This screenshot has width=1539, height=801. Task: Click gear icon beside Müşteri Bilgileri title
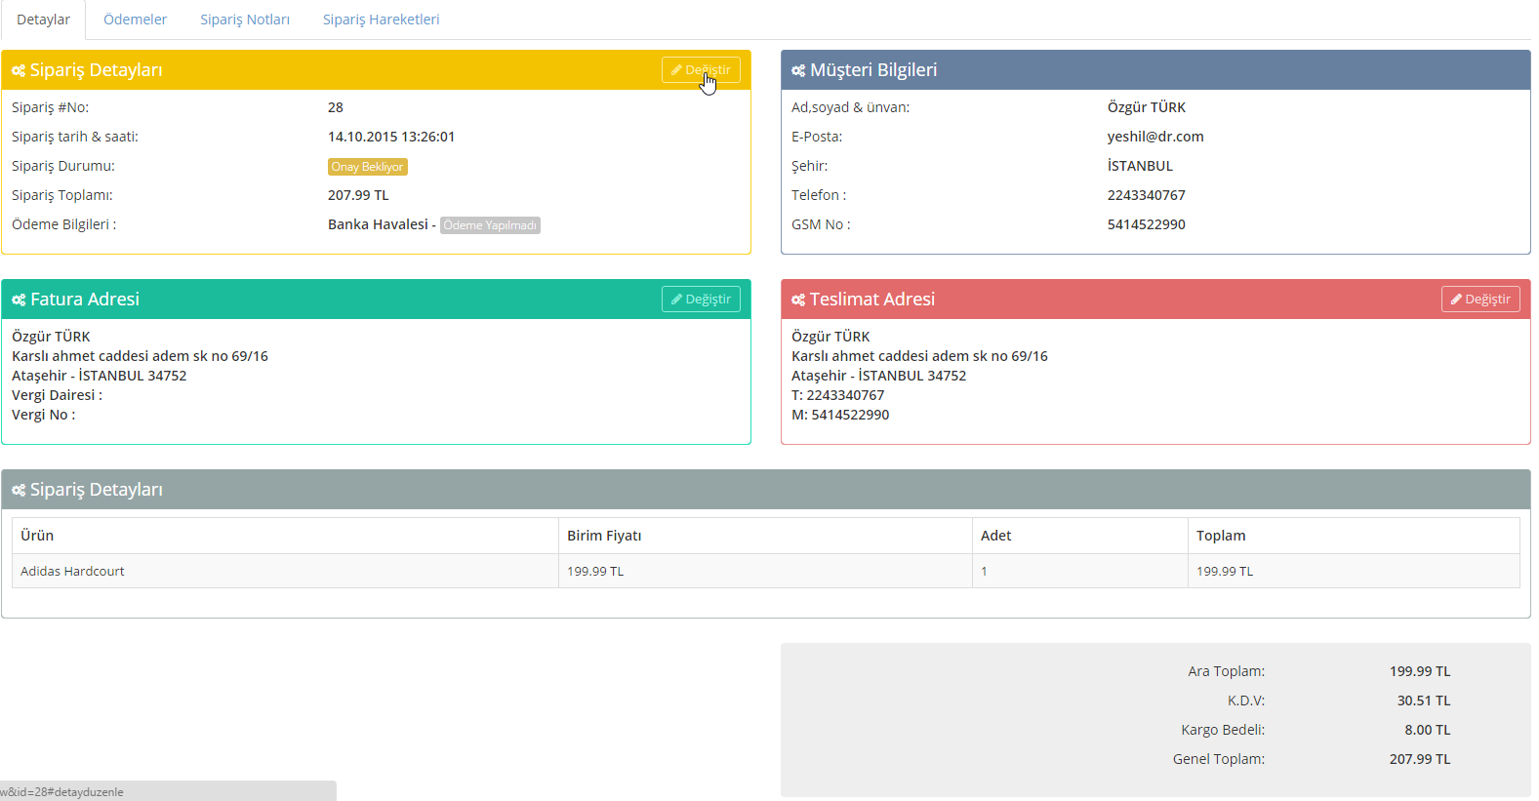coord(798,71)
